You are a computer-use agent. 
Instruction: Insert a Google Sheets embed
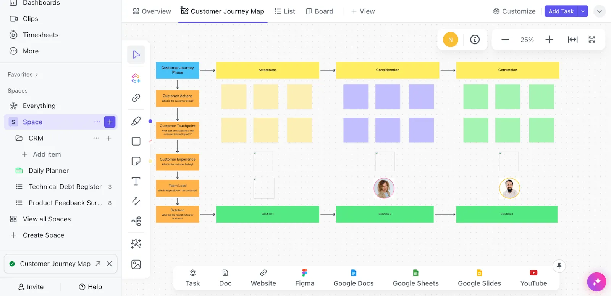416,278
